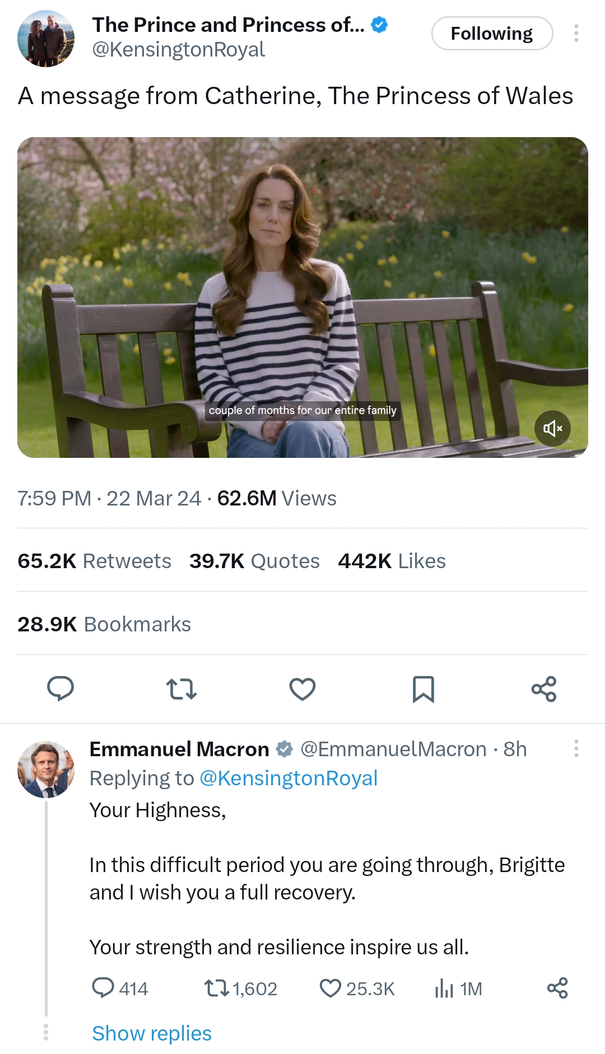Open the @KensingtonRoyal mention link

pos(288,778)
